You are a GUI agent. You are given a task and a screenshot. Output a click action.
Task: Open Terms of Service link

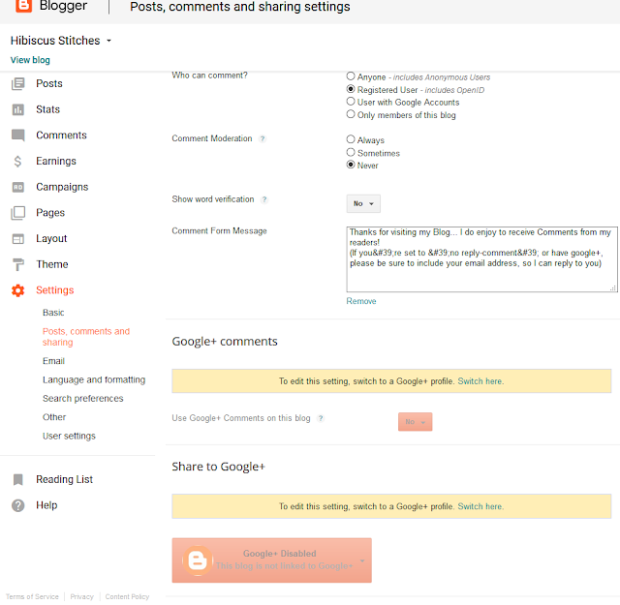[x=32, y=596]
